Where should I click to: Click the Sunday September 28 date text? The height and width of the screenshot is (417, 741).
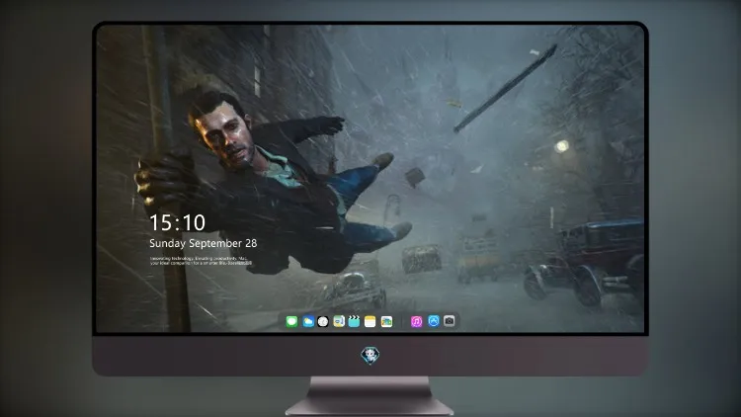(x=204, y=243)
